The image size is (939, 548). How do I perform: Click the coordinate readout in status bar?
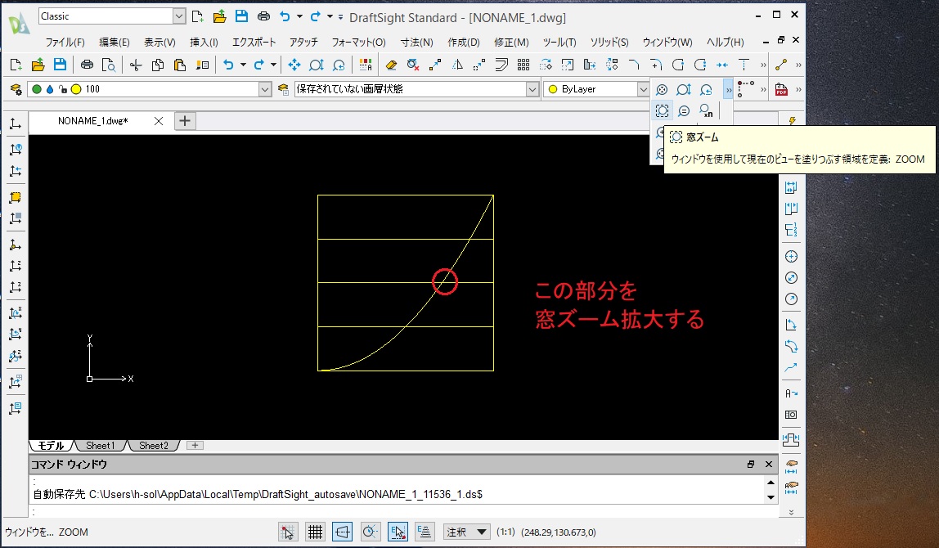tap(558, 532)
